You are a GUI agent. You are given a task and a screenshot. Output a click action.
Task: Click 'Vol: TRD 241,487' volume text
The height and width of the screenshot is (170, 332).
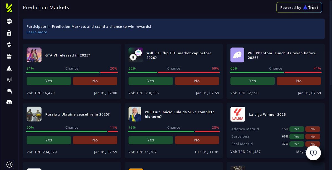click(246, 152)
